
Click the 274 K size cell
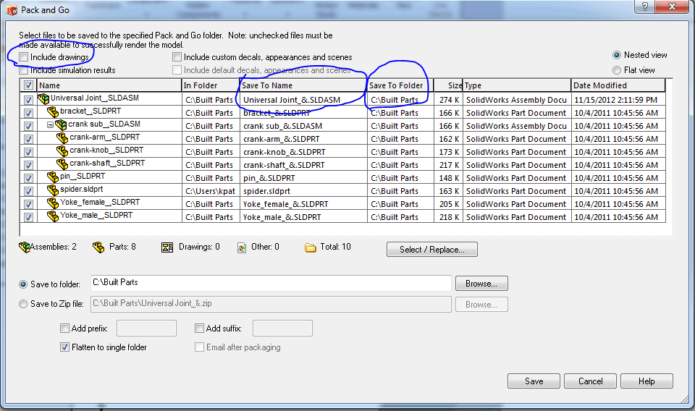click(x=449, y=100)
